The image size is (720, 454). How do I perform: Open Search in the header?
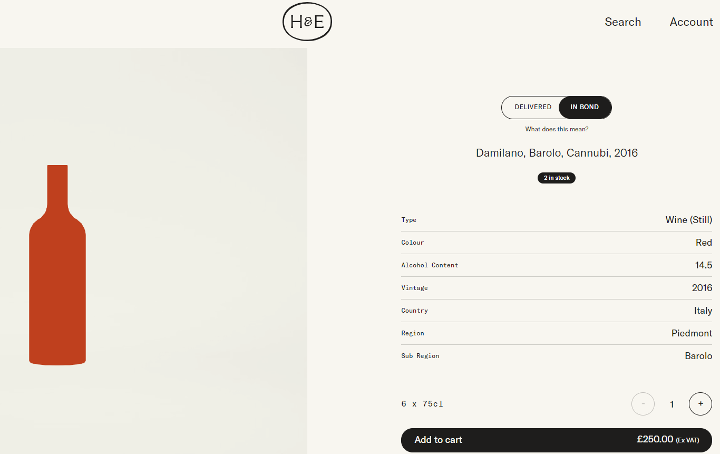[622, 22]
